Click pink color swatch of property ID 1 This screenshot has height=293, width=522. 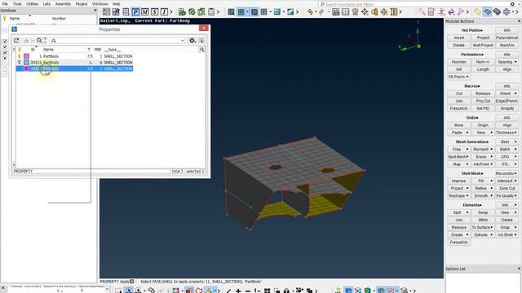click(x=26, y=56)
